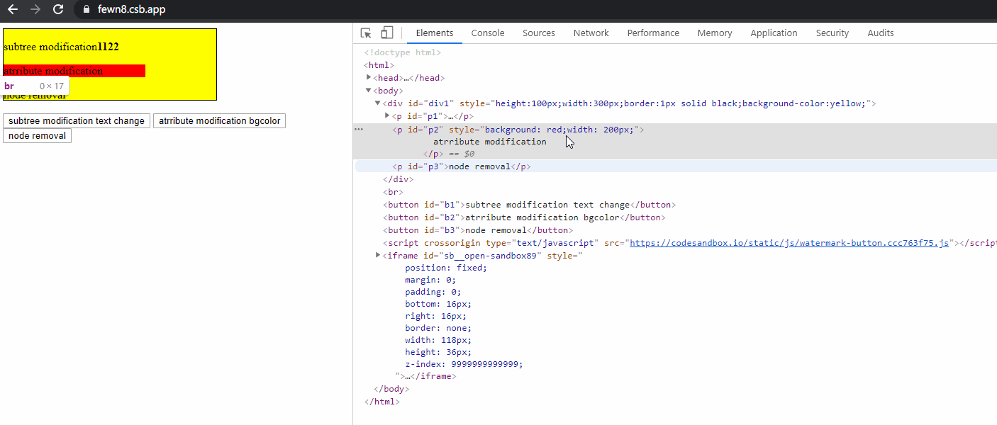Expand the head element
The height and width of the screenshot is (425, 997).
[369, 78]
